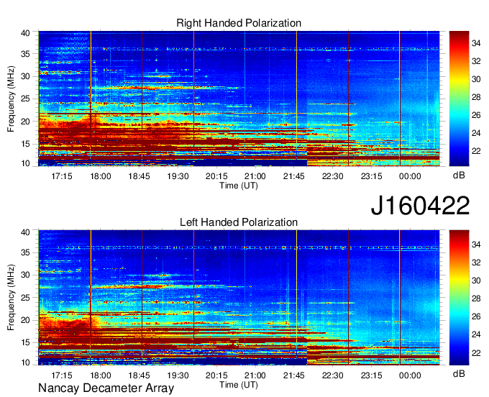Click dB label under Right Handed color bar

(x=459, y=175)
